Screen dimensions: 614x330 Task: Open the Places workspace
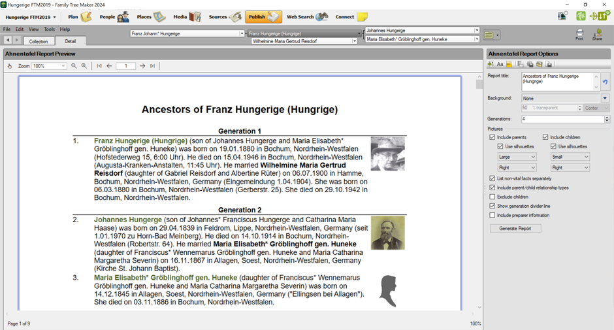tap(151, 17)
